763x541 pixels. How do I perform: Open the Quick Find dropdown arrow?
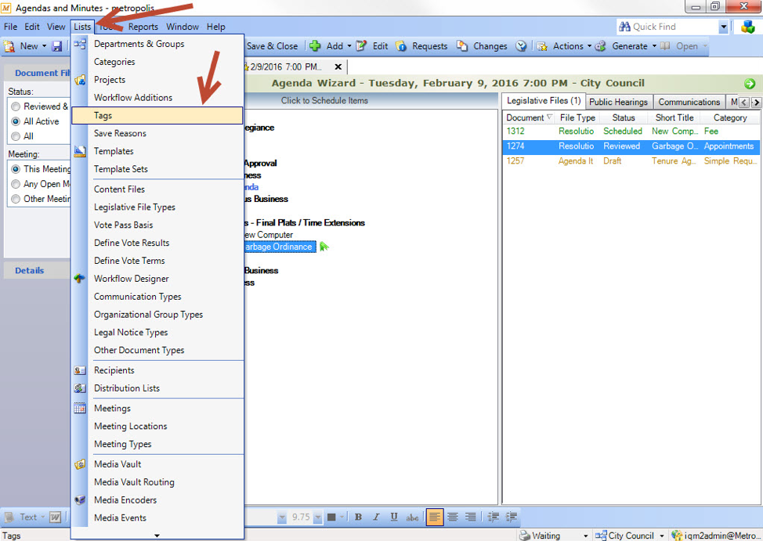pyautogui.click(x=724, y=27)
